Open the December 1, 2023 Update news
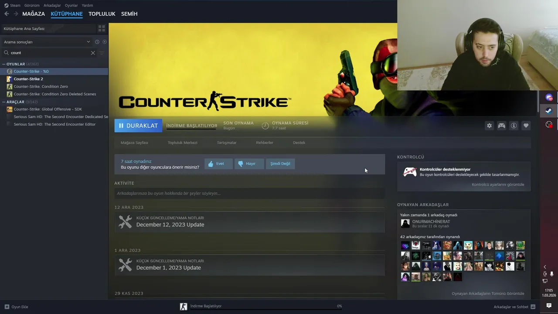 pos(249,265)
